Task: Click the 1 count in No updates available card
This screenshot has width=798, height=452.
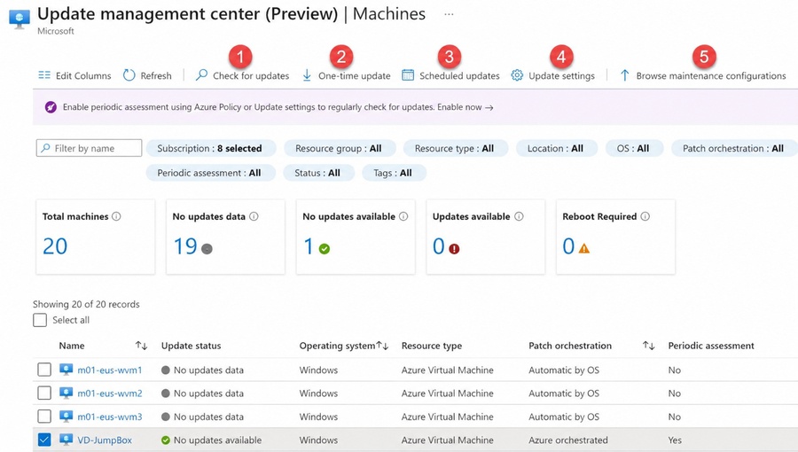Action: pyautogui.click(x=308, y=246)
